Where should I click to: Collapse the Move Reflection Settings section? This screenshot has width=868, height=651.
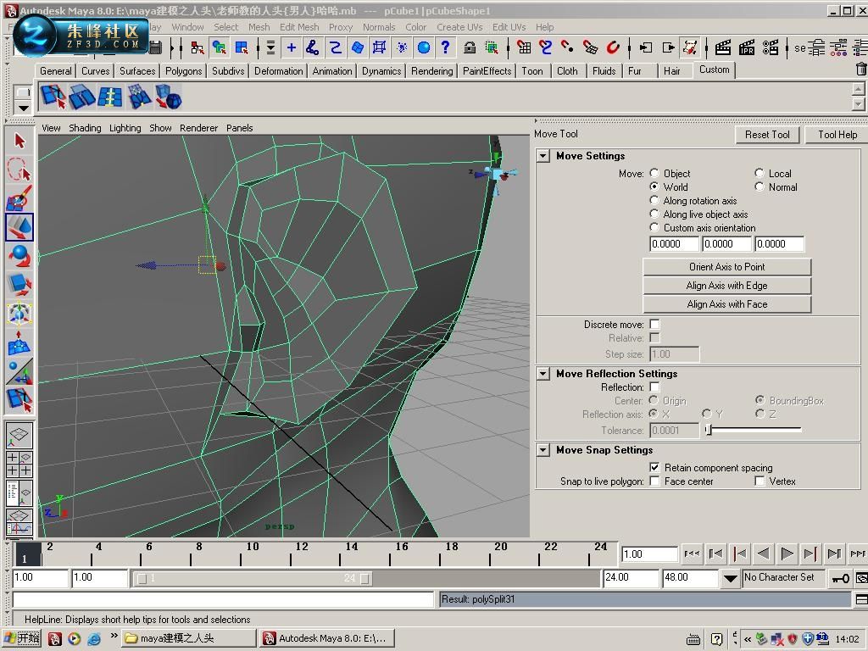click(543, 374)
